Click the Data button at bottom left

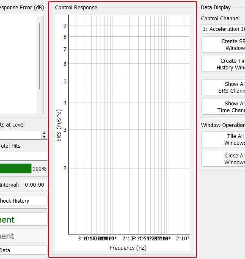(x=24, y=250)
